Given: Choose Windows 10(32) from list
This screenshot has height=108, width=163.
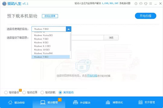Looking at the screenshot, I should coord(51,50).
